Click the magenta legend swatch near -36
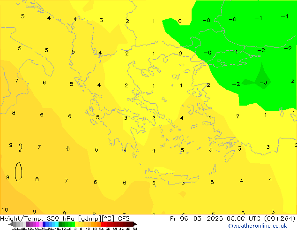297x230 pixels. [37, 224]
